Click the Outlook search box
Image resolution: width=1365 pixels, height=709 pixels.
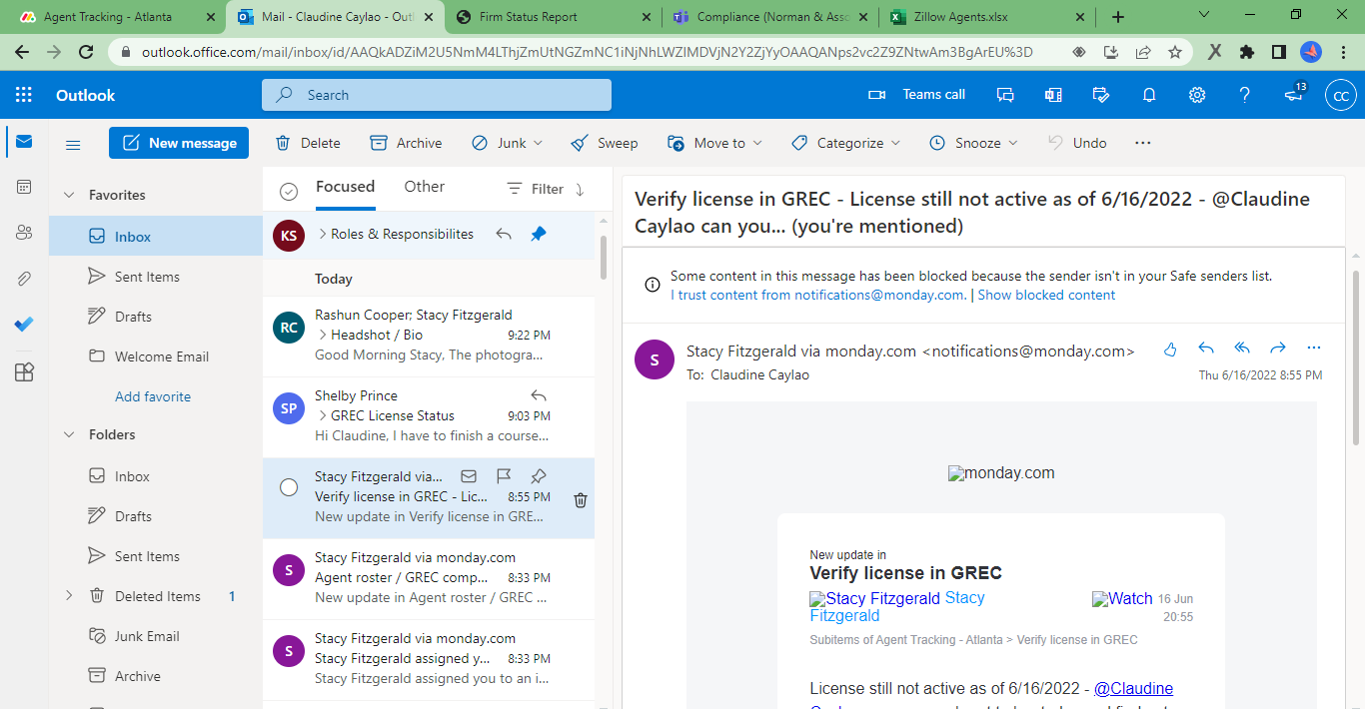pyautogui.click(x=437, y=95)
